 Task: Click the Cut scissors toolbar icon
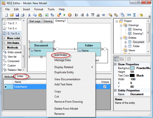pyautogui.click(x=29, y=15)
